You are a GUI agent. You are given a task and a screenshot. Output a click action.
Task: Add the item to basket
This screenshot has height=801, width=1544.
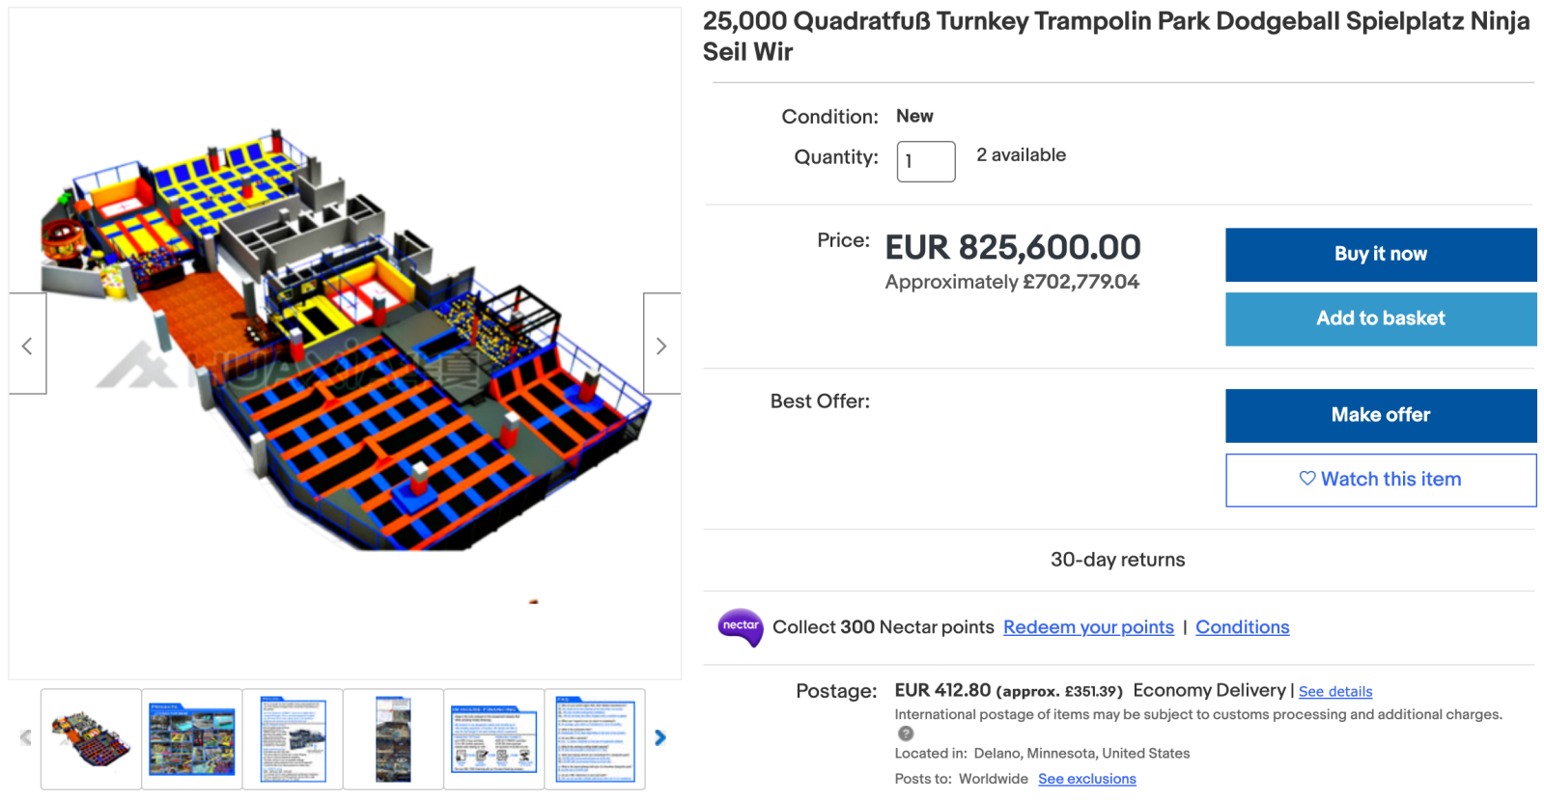click(x=1380, y=318)
